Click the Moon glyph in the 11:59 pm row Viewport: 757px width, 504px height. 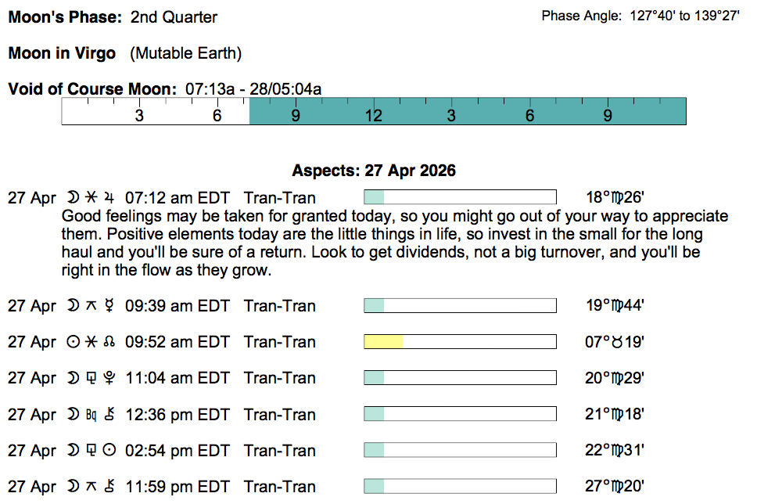[75, 486]
